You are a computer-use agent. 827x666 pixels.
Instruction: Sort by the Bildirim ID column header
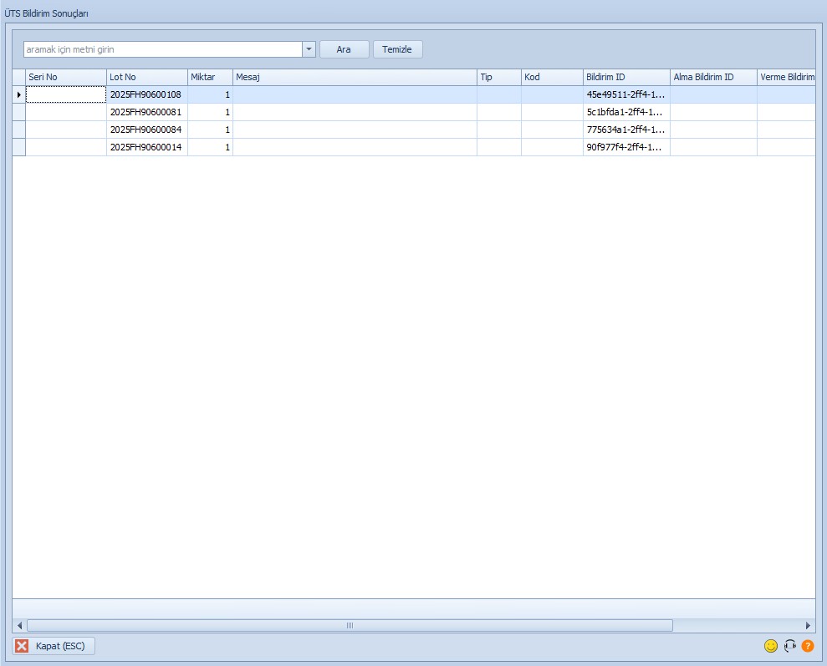coord(625,77)
